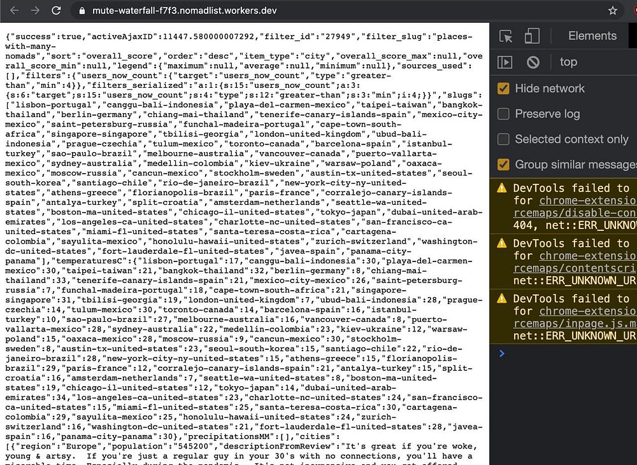The height and width of the screenshot is (465, 637).
Task: Click the lock icon in address bar
Action: pyautogui.click(x=82, y=11)
